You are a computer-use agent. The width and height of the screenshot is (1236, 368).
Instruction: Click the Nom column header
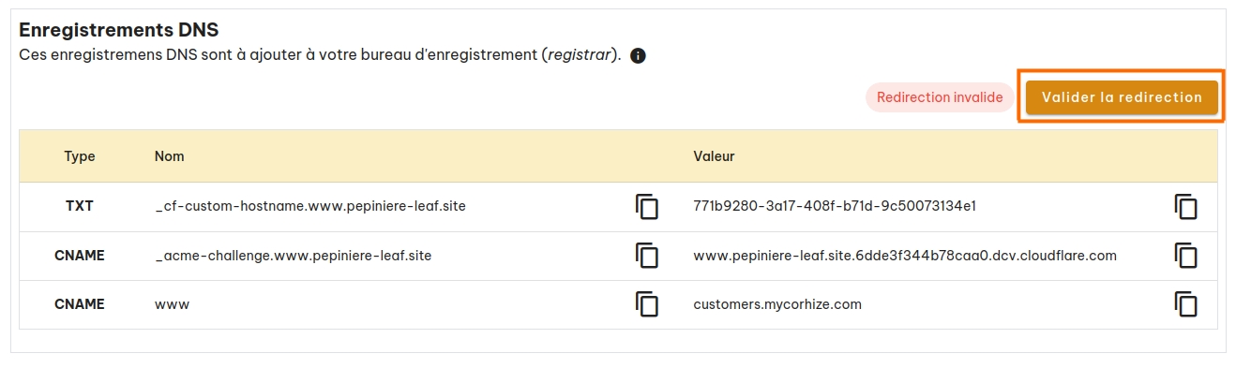point(170,156)
